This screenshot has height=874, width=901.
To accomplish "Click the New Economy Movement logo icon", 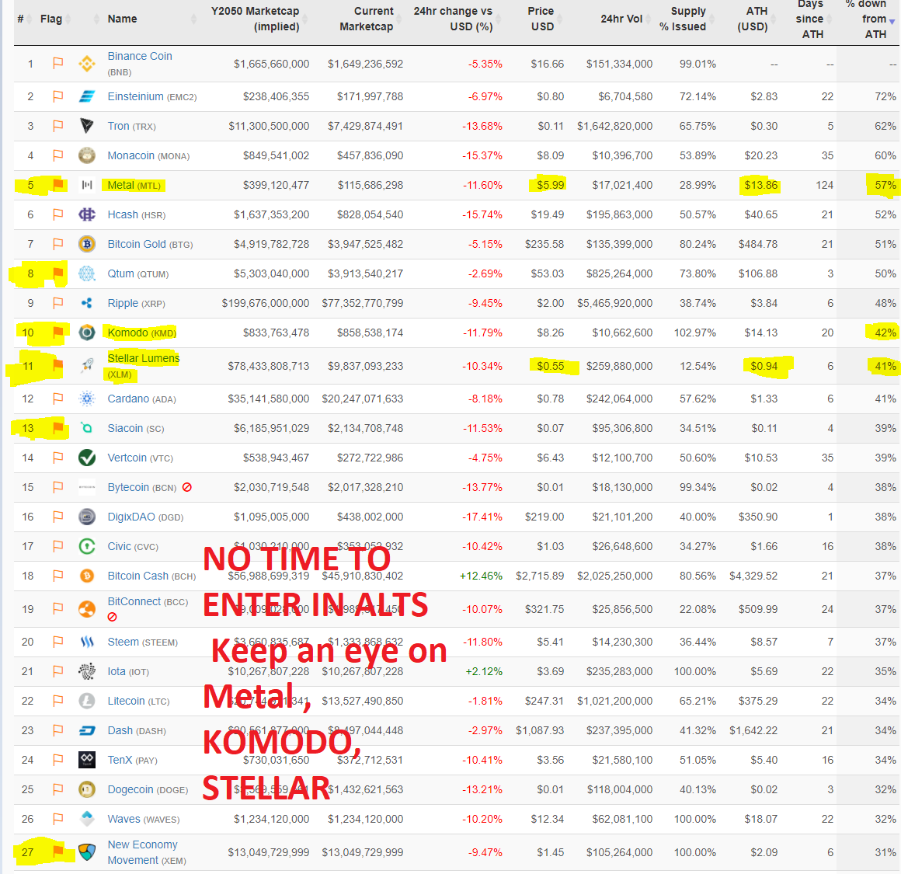I will coord(87,852).
